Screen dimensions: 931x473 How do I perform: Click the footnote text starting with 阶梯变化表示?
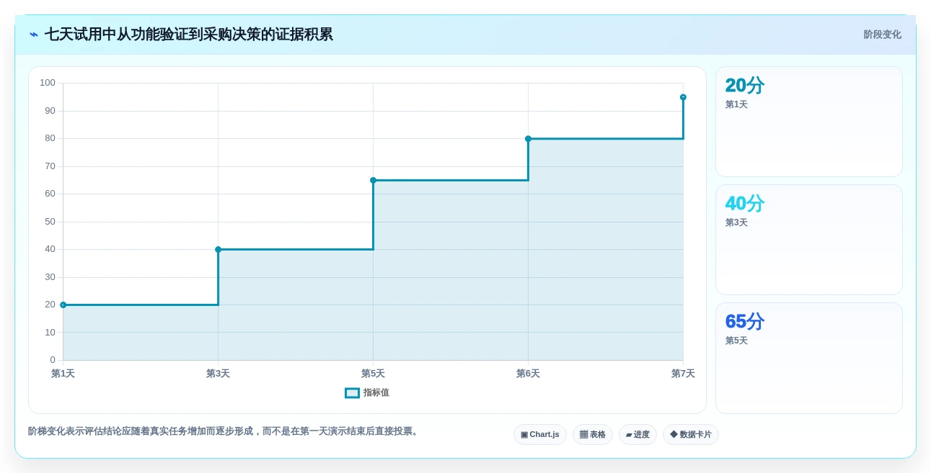click(224, 431)
